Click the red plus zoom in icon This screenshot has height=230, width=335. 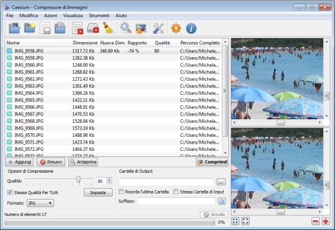326,221
